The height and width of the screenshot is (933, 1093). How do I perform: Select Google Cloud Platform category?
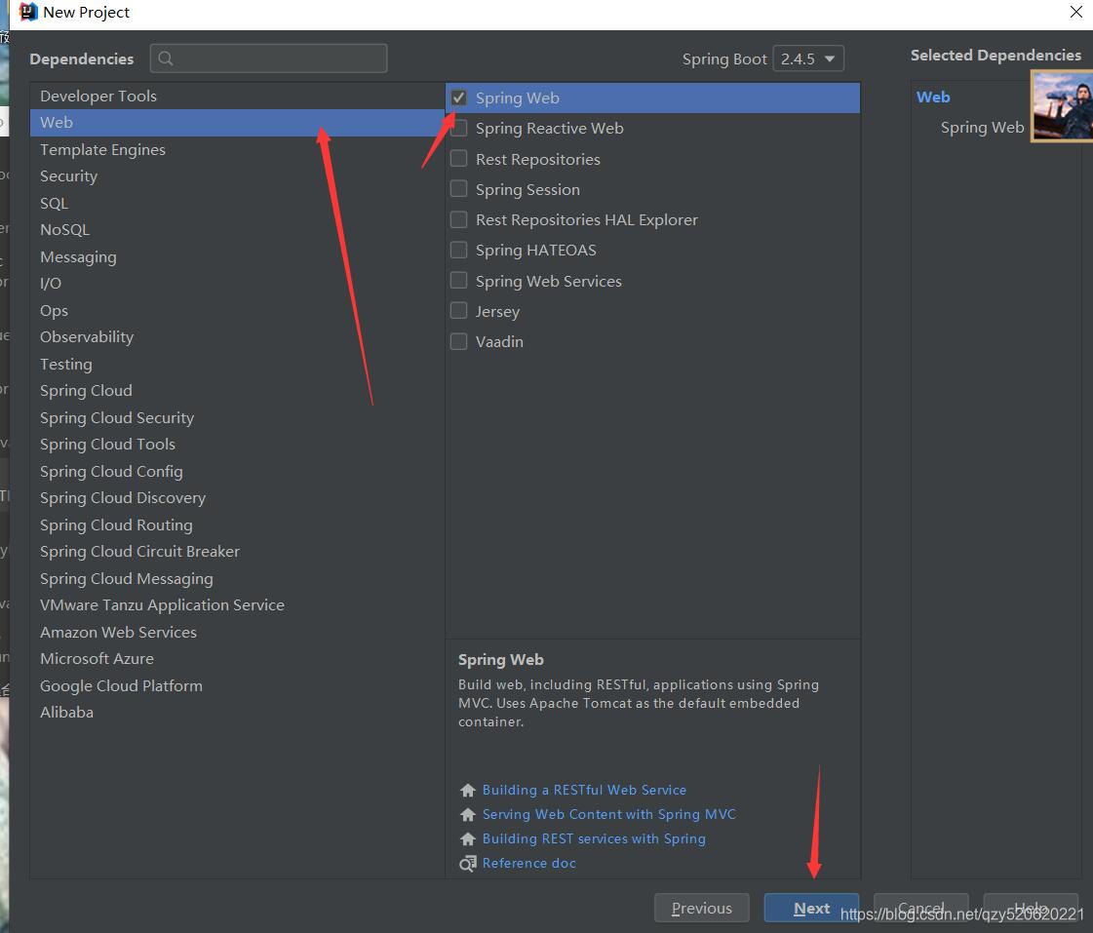tap(237, 686)
